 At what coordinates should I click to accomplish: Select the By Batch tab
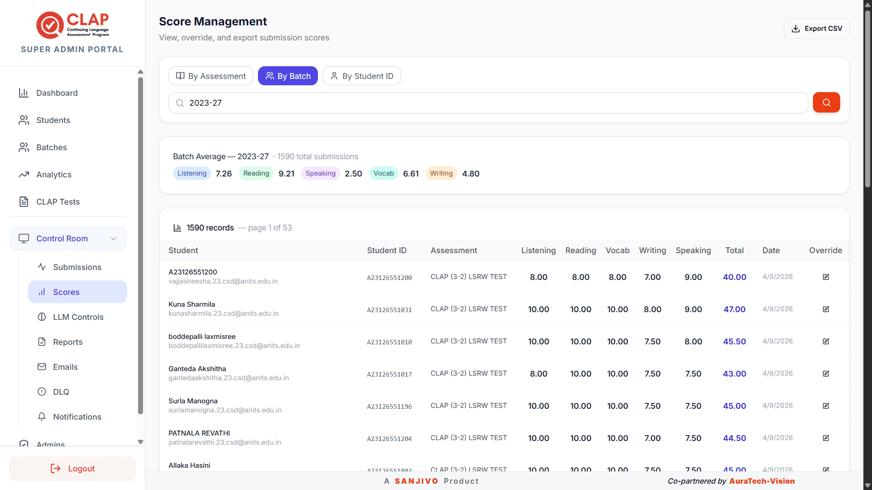[288, 76]
